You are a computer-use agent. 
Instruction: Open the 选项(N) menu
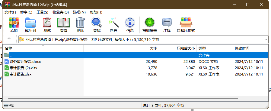[x=79, y=12]
